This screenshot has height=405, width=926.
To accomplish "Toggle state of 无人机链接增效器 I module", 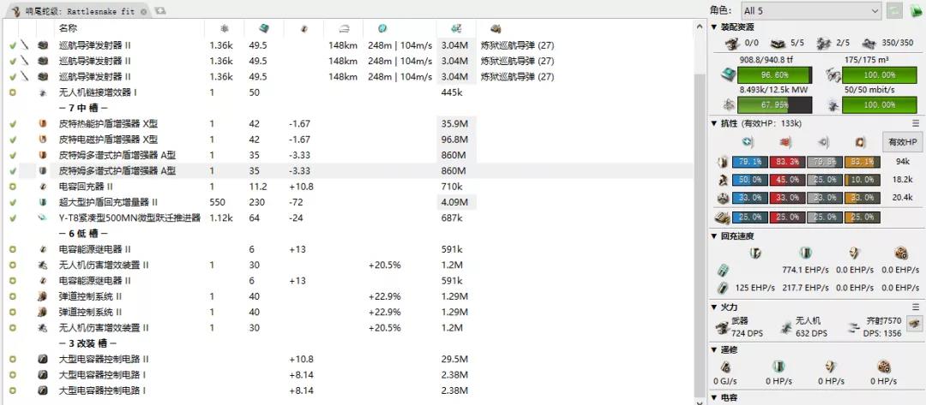I will [13, 92].
